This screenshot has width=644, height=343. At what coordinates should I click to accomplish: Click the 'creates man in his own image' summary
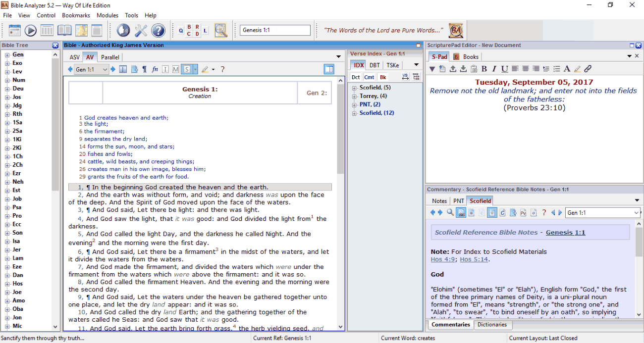point(147,169)
